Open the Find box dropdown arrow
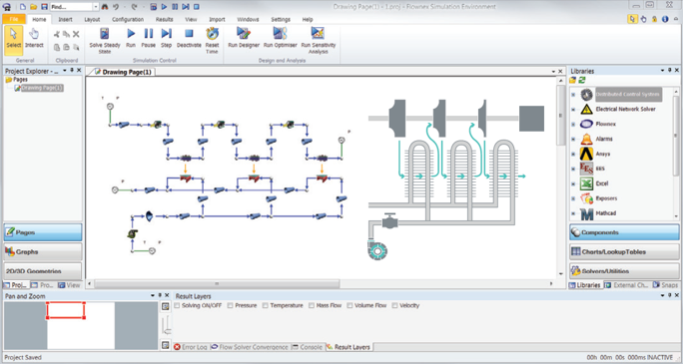This screenshot has height=364, width=683. (x=96, y=7)
